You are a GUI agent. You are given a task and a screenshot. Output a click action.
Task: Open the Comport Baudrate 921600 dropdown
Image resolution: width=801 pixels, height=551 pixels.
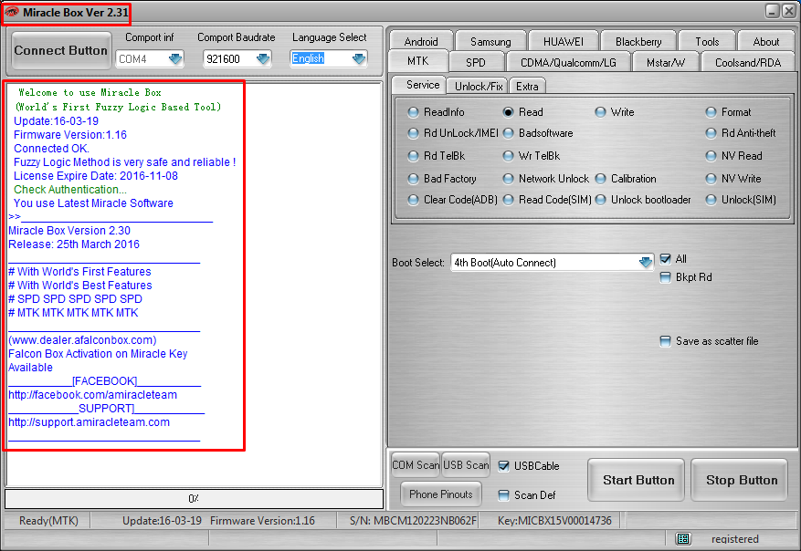tap(262, 59)
